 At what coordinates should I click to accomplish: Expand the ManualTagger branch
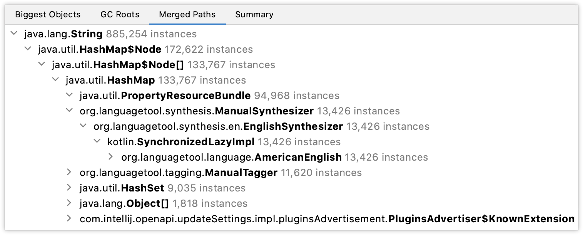pyautogui.click(x=69, y=173)
